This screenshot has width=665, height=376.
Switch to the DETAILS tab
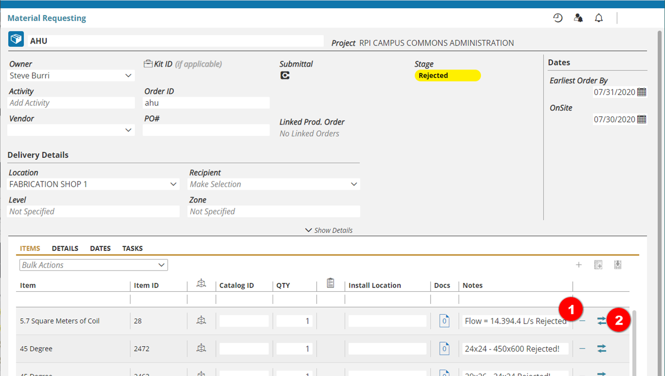(x=65, y=249)
